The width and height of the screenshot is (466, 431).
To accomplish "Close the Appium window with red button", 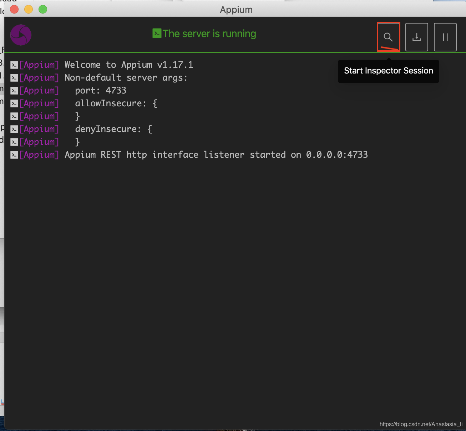I will pos(14,9).
